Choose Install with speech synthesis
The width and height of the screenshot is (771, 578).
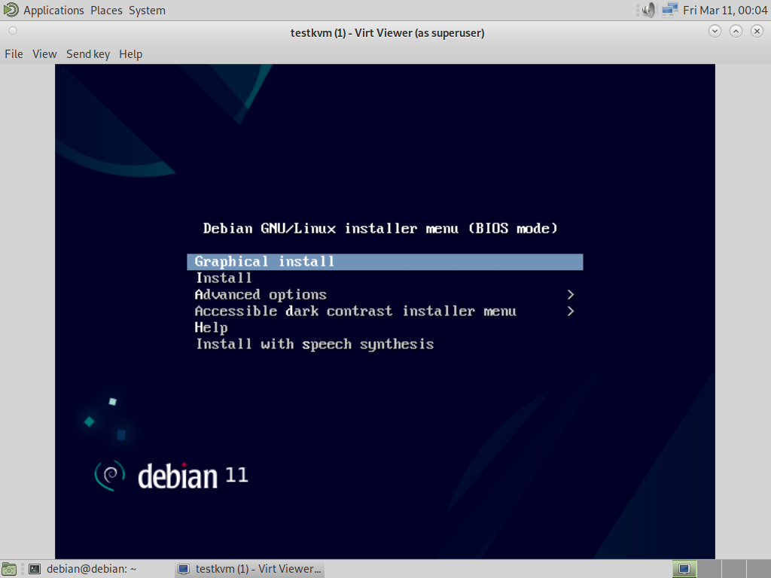point(315,344)
